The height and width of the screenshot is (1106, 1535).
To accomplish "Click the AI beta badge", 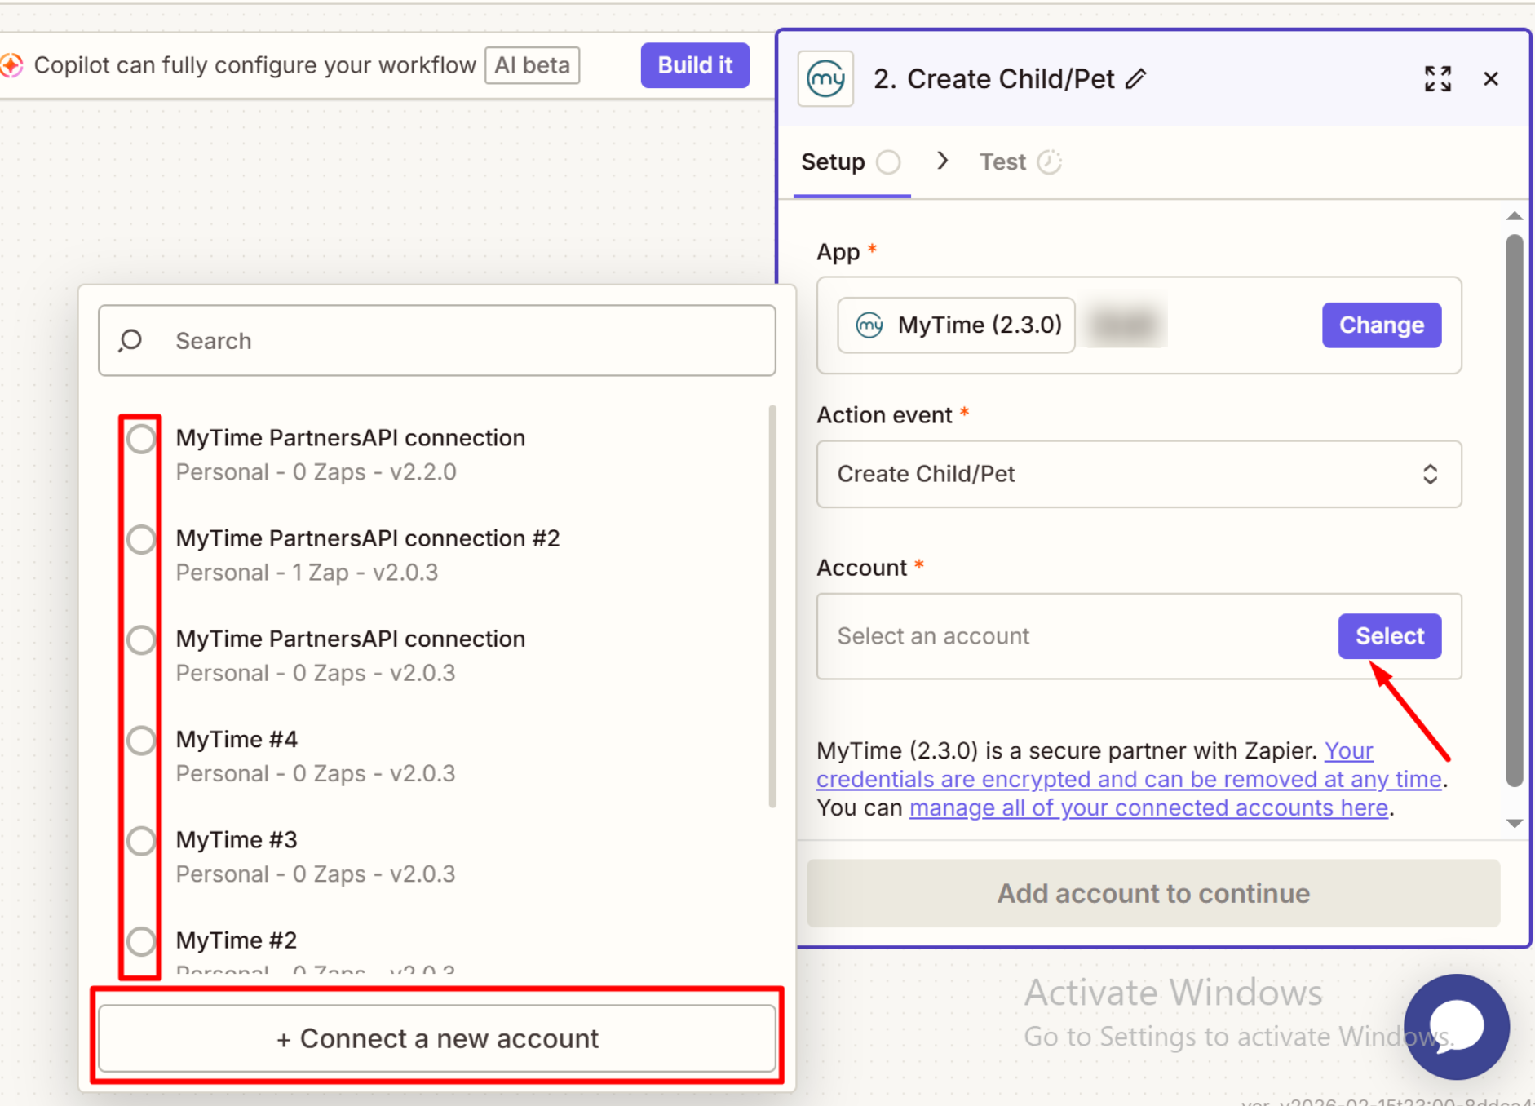I will click(532, 65).
